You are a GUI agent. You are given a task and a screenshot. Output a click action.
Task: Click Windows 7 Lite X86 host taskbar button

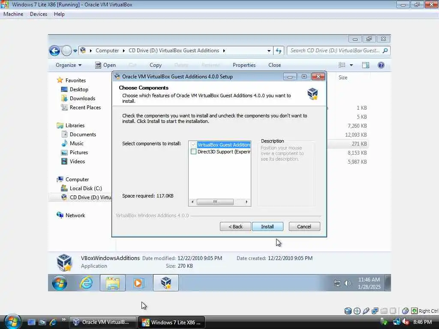click(171, 322)
